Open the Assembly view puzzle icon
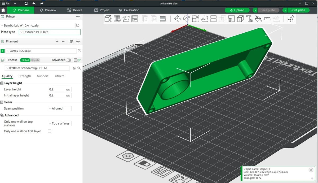 [x=291, y=19]
